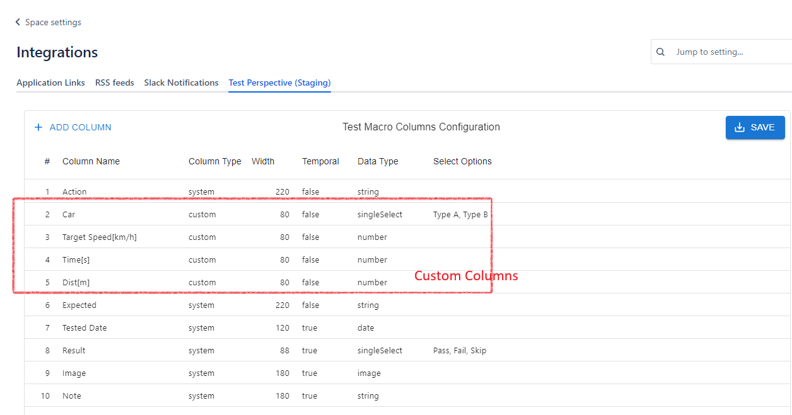This screenshot has width=792, height=415.
Task: Click the download icon inside the SAVE button
Action: 740,127
